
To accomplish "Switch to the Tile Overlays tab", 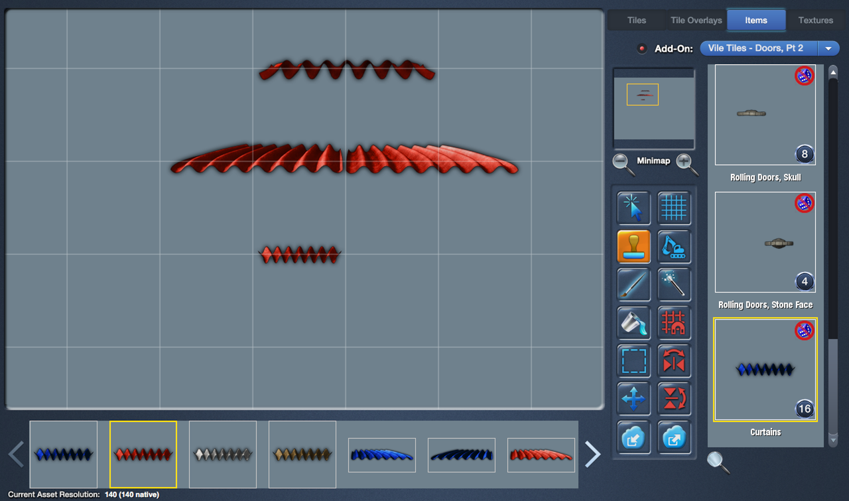I will [x=696, y=20].
